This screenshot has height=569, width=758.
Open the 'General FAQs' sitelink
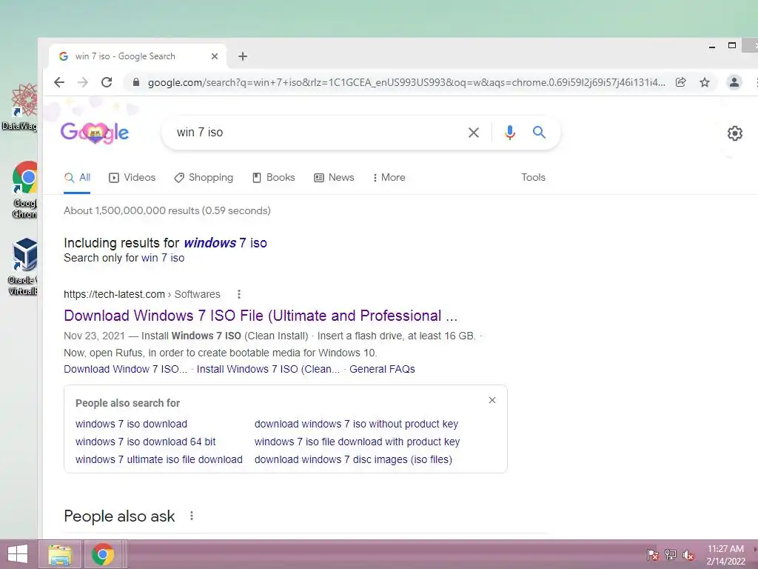pos(382,369)
